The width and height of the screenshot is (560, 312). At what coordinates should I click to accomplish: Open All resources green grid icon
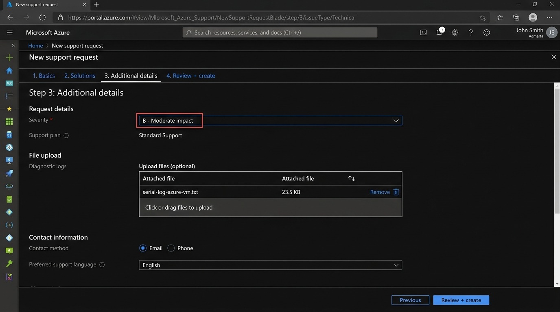[9, 121]
